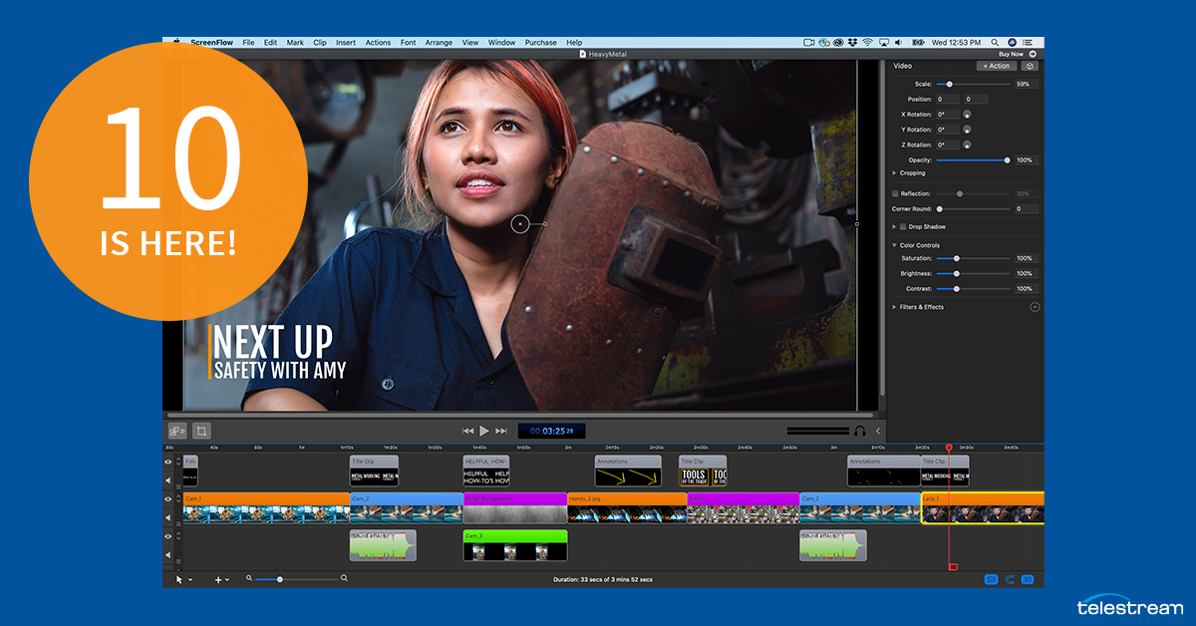Hide the Cam_1 video track with eye icon
Viewport: 1196px width, 626px height.
[168, 499]
